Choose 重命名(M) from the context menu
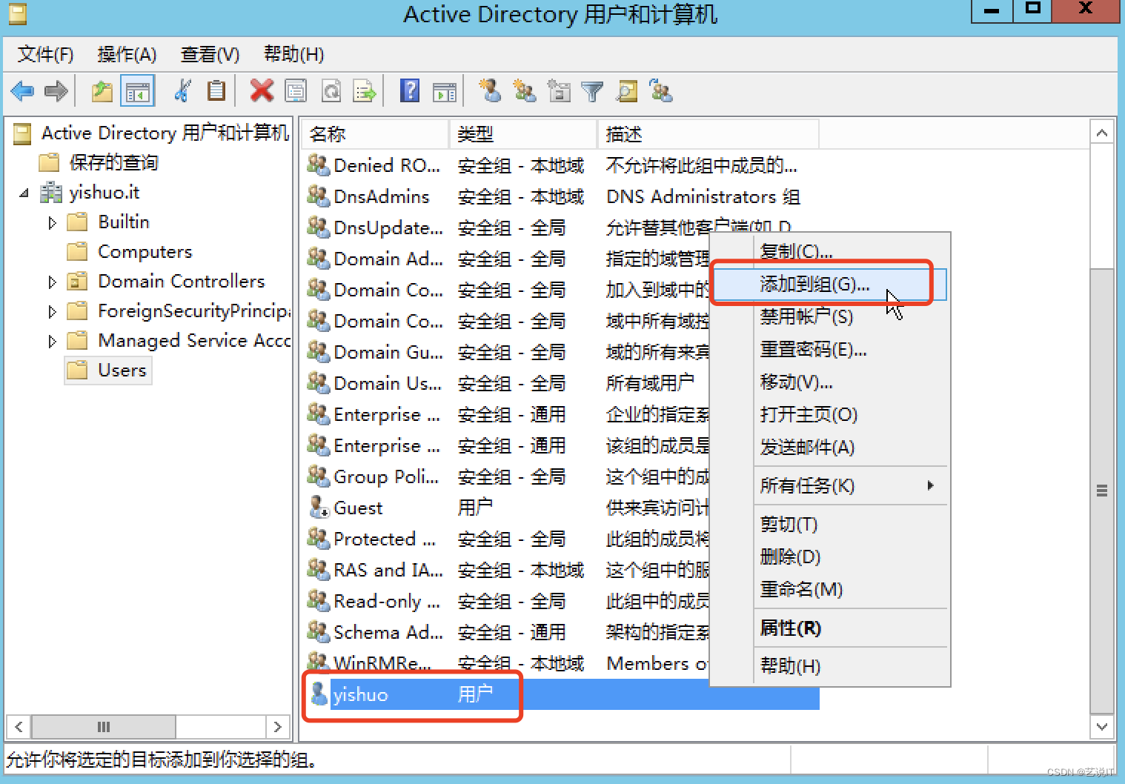The image size is (1125, 784). click(830, 590)
